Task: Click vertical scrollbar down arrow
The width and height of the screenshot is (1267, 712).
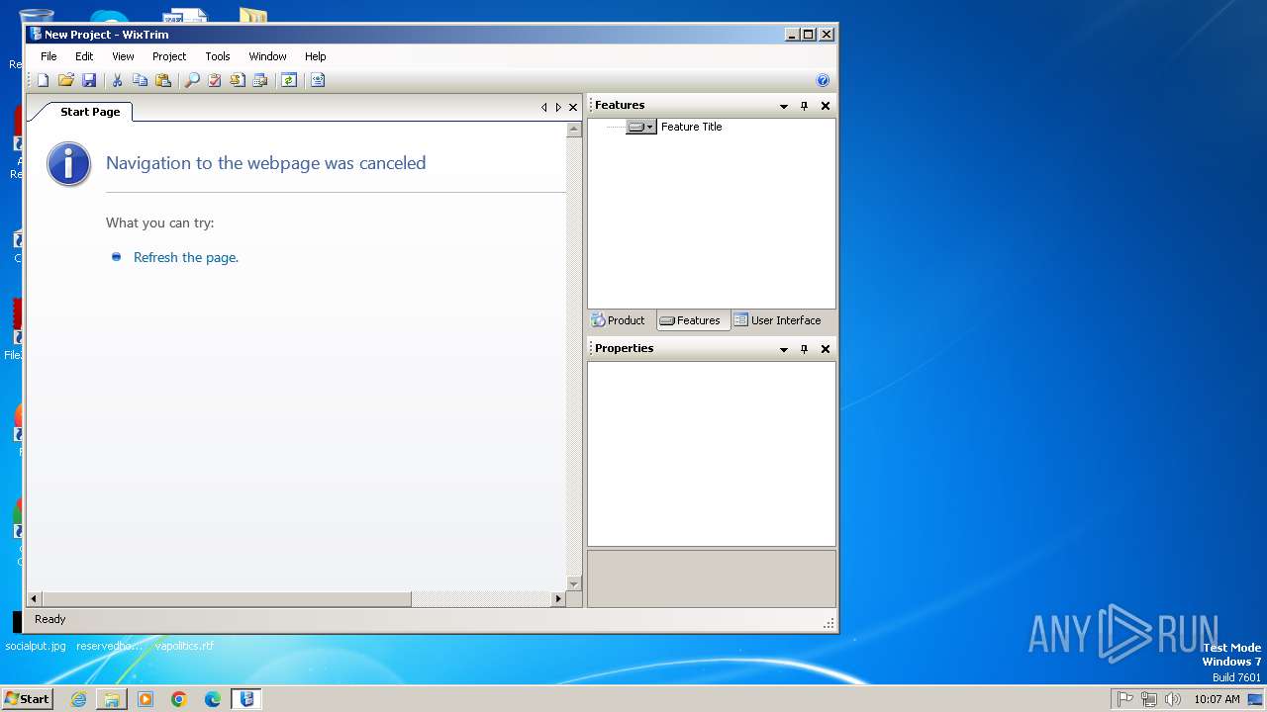Action: (574, 584)
